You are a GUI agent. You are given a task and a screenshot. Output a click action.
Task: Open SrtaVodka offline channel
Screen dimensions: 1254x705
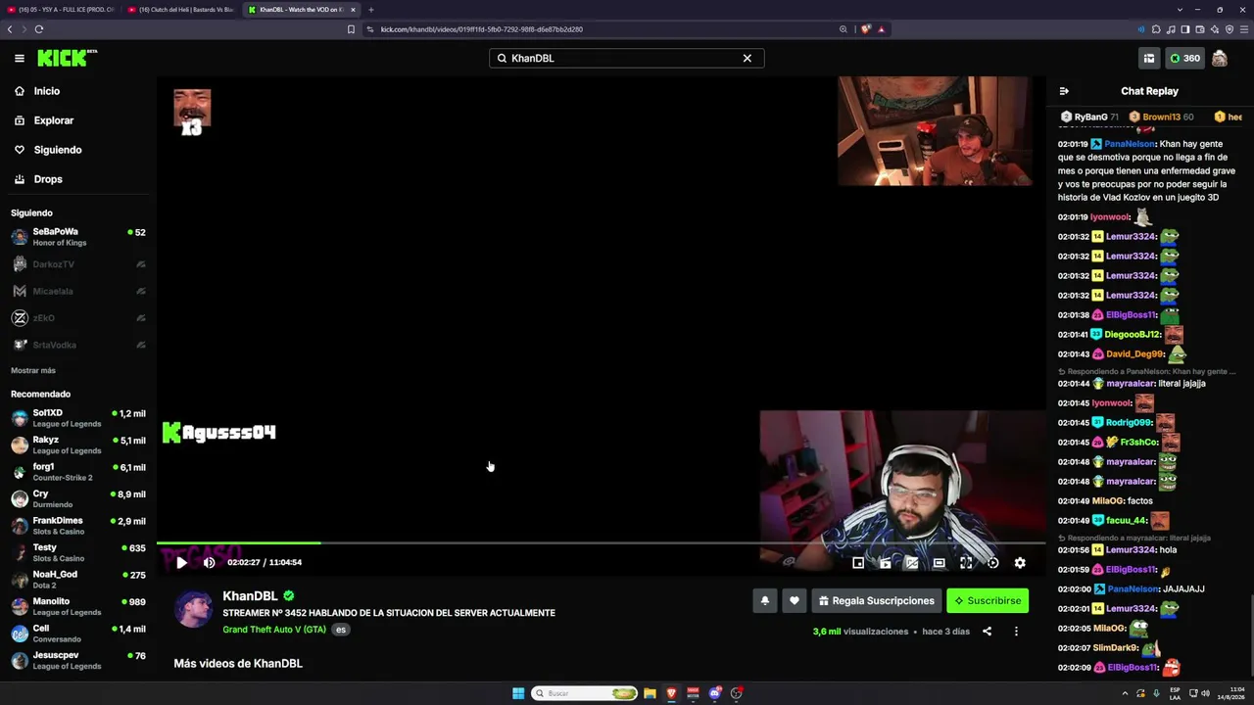[x=78, y=345]
